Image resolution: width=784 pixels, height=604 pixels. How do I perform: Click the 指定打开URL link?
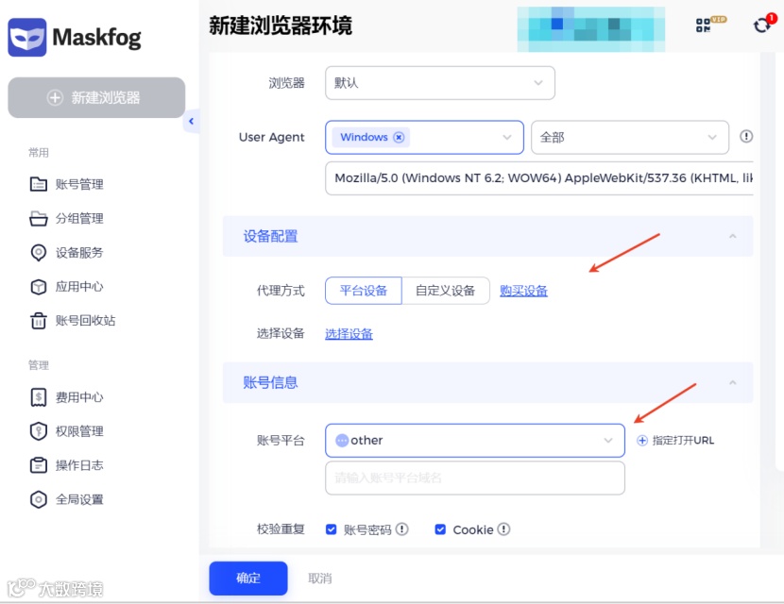coord(683,440)
